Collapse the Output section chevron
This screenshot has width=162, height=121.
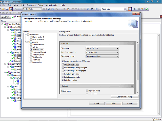tap(132, 86)
